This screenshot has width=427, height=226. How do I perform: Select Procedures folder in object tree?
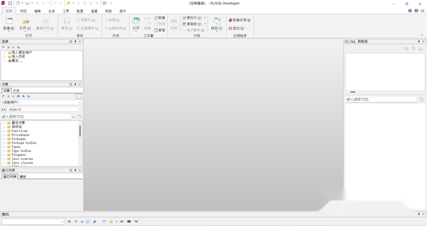click(20, 135)
